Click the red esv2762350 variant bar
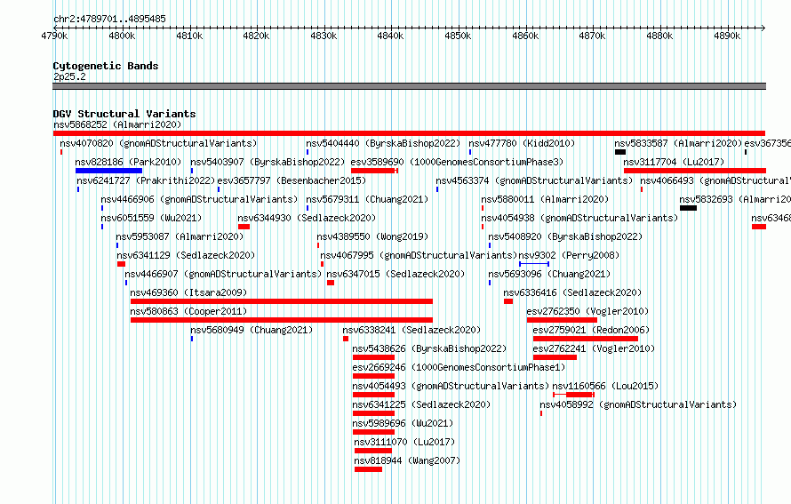The height and width of the screenshot is (504, 791). (x=562, y=320)
